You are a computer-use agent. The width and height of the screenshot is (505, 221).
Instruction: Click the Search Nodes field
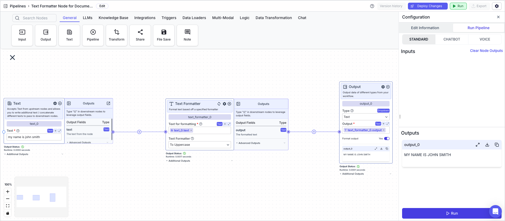pyautogui.click(x=34, y=18)
